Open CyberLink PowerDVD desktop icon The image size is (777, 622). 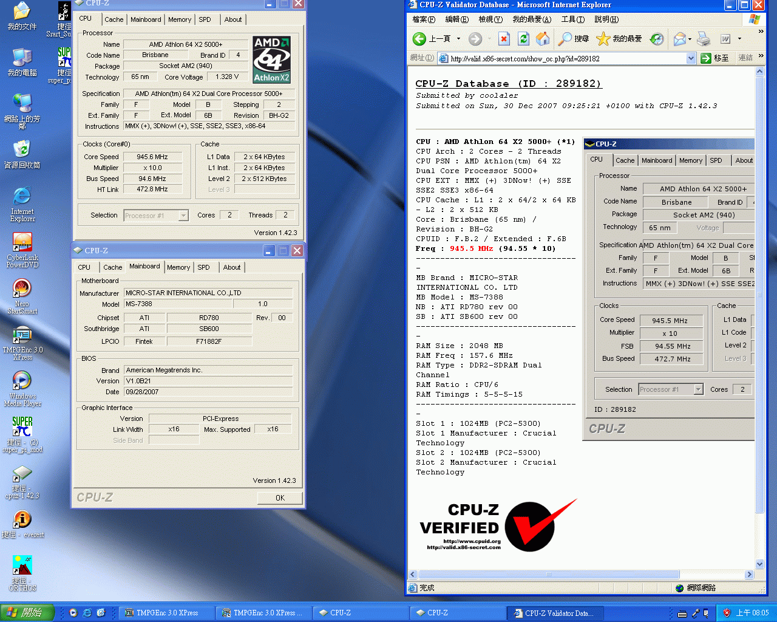(22, 250)
